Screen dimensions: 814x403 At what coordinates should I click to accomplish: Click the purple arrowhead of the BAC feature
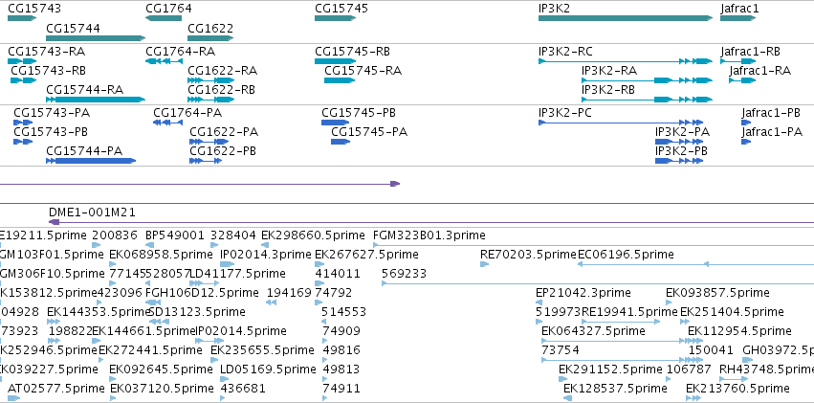pos(395,184)
